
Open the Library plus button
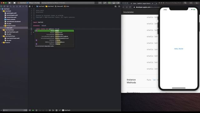[x=100, y=3]
